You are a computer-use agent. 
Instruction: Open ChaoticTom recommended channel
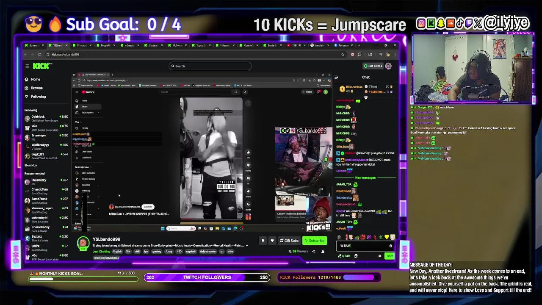pos(46,191)
